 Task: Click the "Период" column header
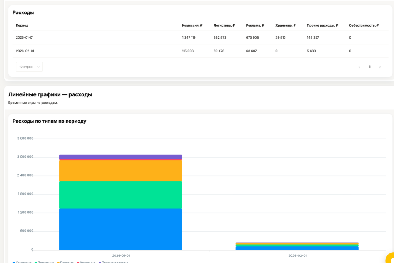22,25
